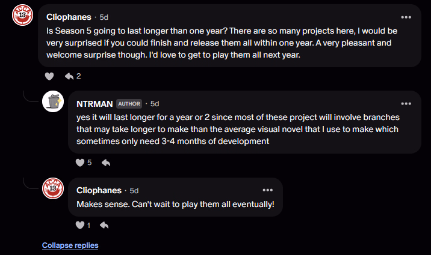Open Cliophanes' avatar on the top comment

(x=22, y=17)
